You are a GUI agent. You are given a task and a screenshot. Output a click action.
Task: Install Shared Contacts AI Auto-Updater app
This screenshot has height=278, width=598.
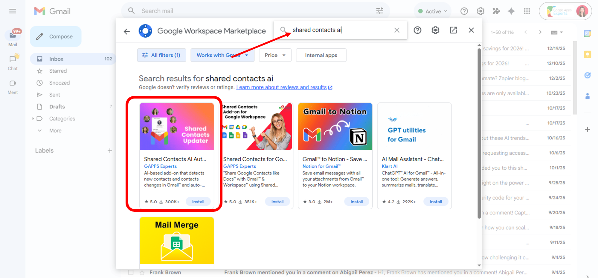[198, 202]
